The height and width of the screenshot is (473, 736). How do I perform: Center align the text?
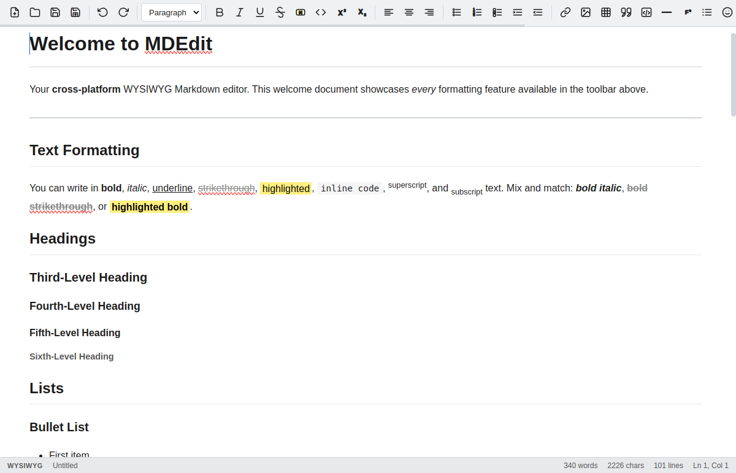click(x=409, y=12)
